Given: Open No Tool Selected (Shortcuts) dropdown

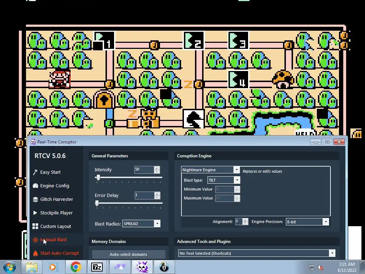Looking at the screenshot, I should [257, 253].
